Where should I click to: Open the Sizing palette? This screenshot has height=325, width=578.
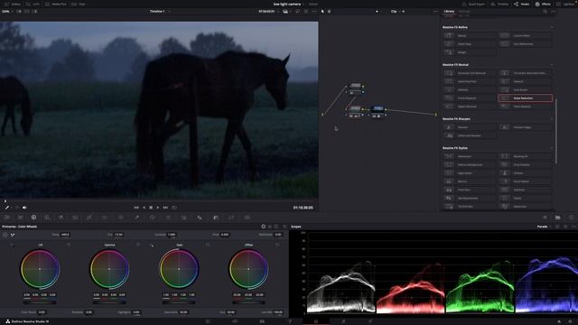click(231, 218)
